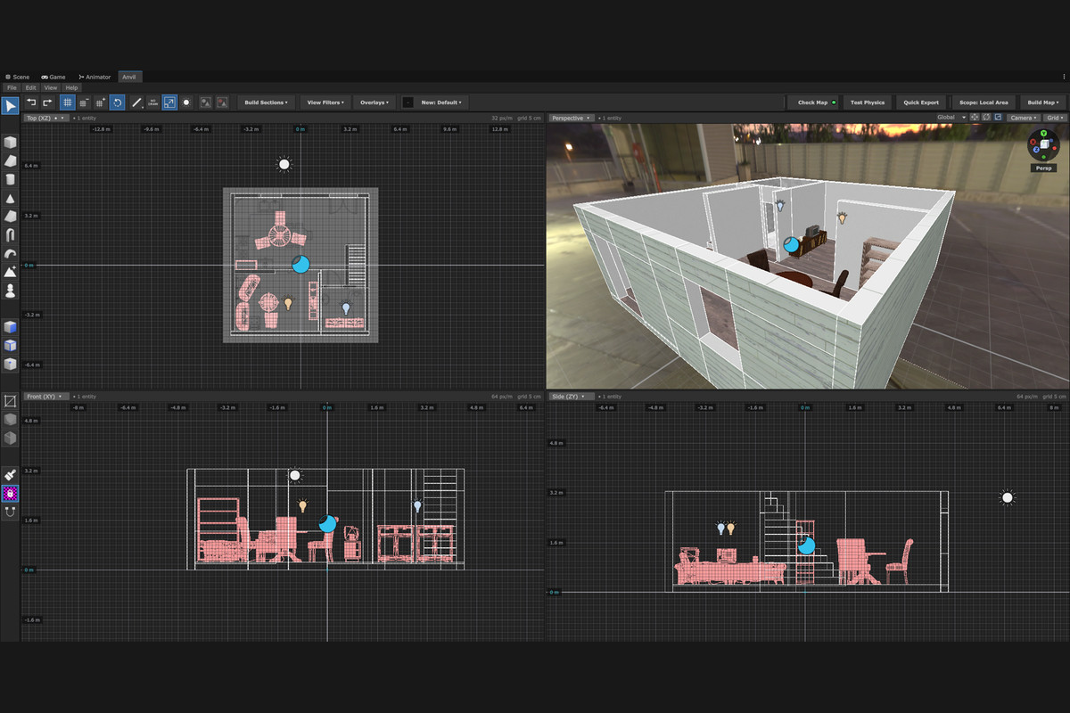Open the New: Default dropdown
Viewport: 1070px width, 713px height.
441,102
